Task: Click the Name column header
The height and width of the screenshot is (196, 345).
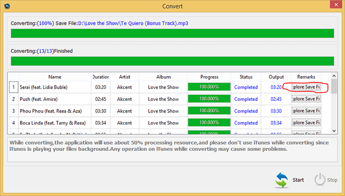Action: tap(55, 77)
